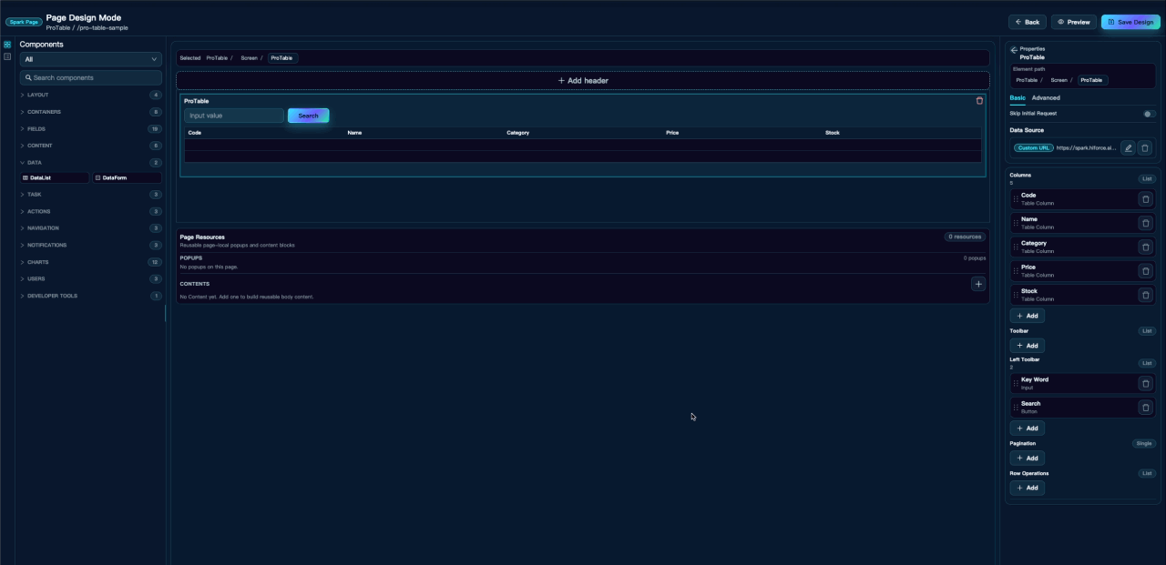Delete the Data Source URL entry
1166x565 pixels.
click(1145, 147)
